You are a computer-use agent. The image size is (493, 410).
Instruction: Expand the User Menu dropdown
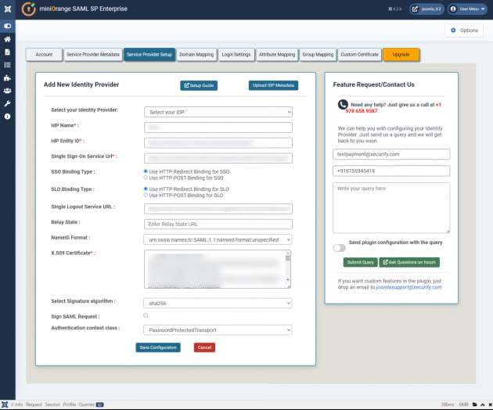467,9
